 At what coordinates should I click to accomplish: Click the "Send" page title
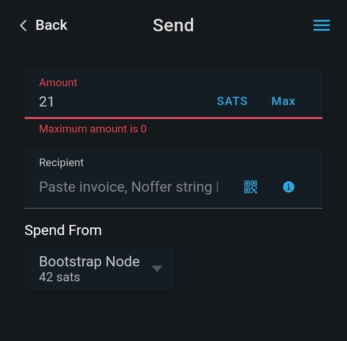[173, 25]
